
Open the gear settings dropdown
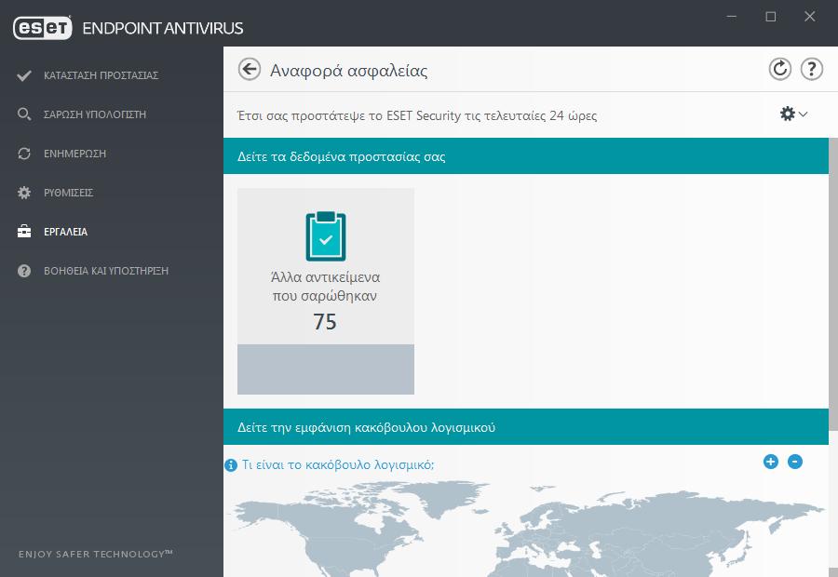click(x=793, y=114)
